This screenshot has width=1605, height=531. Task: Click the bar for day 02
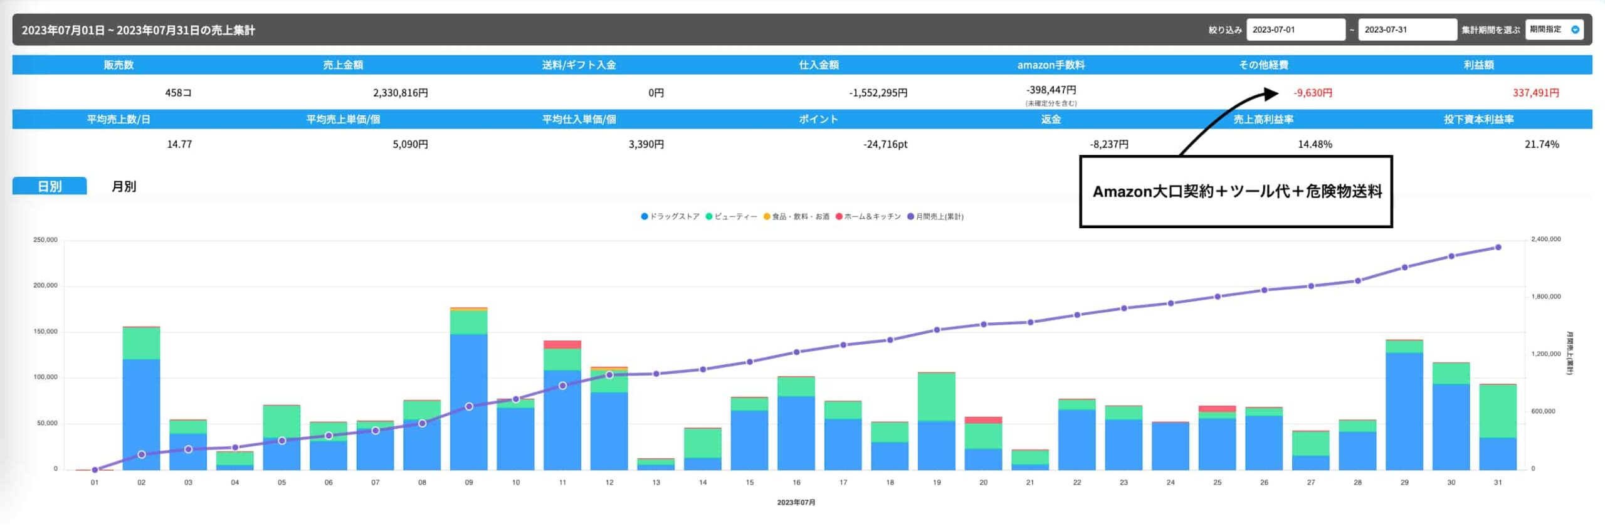141,398
